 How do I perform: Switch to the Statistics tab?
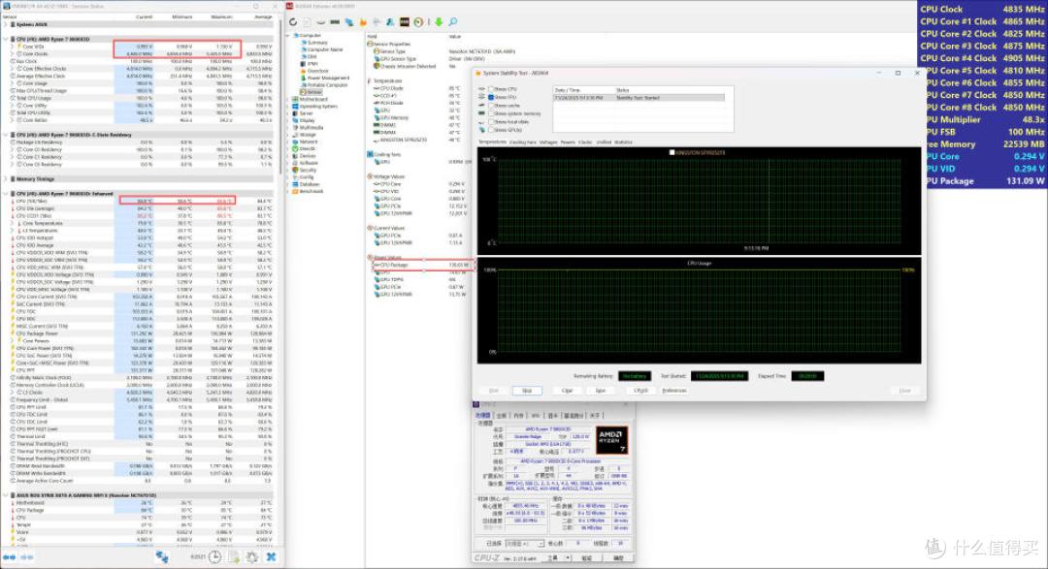click(623, 142)
